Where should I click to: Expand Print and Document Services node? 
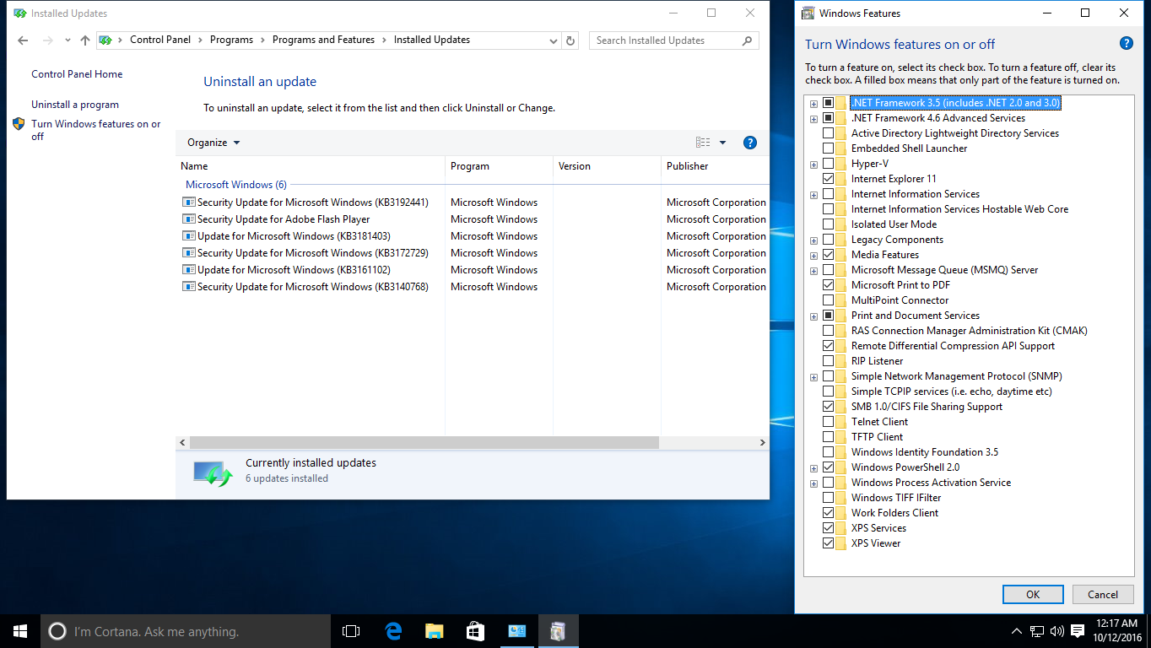pyautogui.click(x=813, y=316)
